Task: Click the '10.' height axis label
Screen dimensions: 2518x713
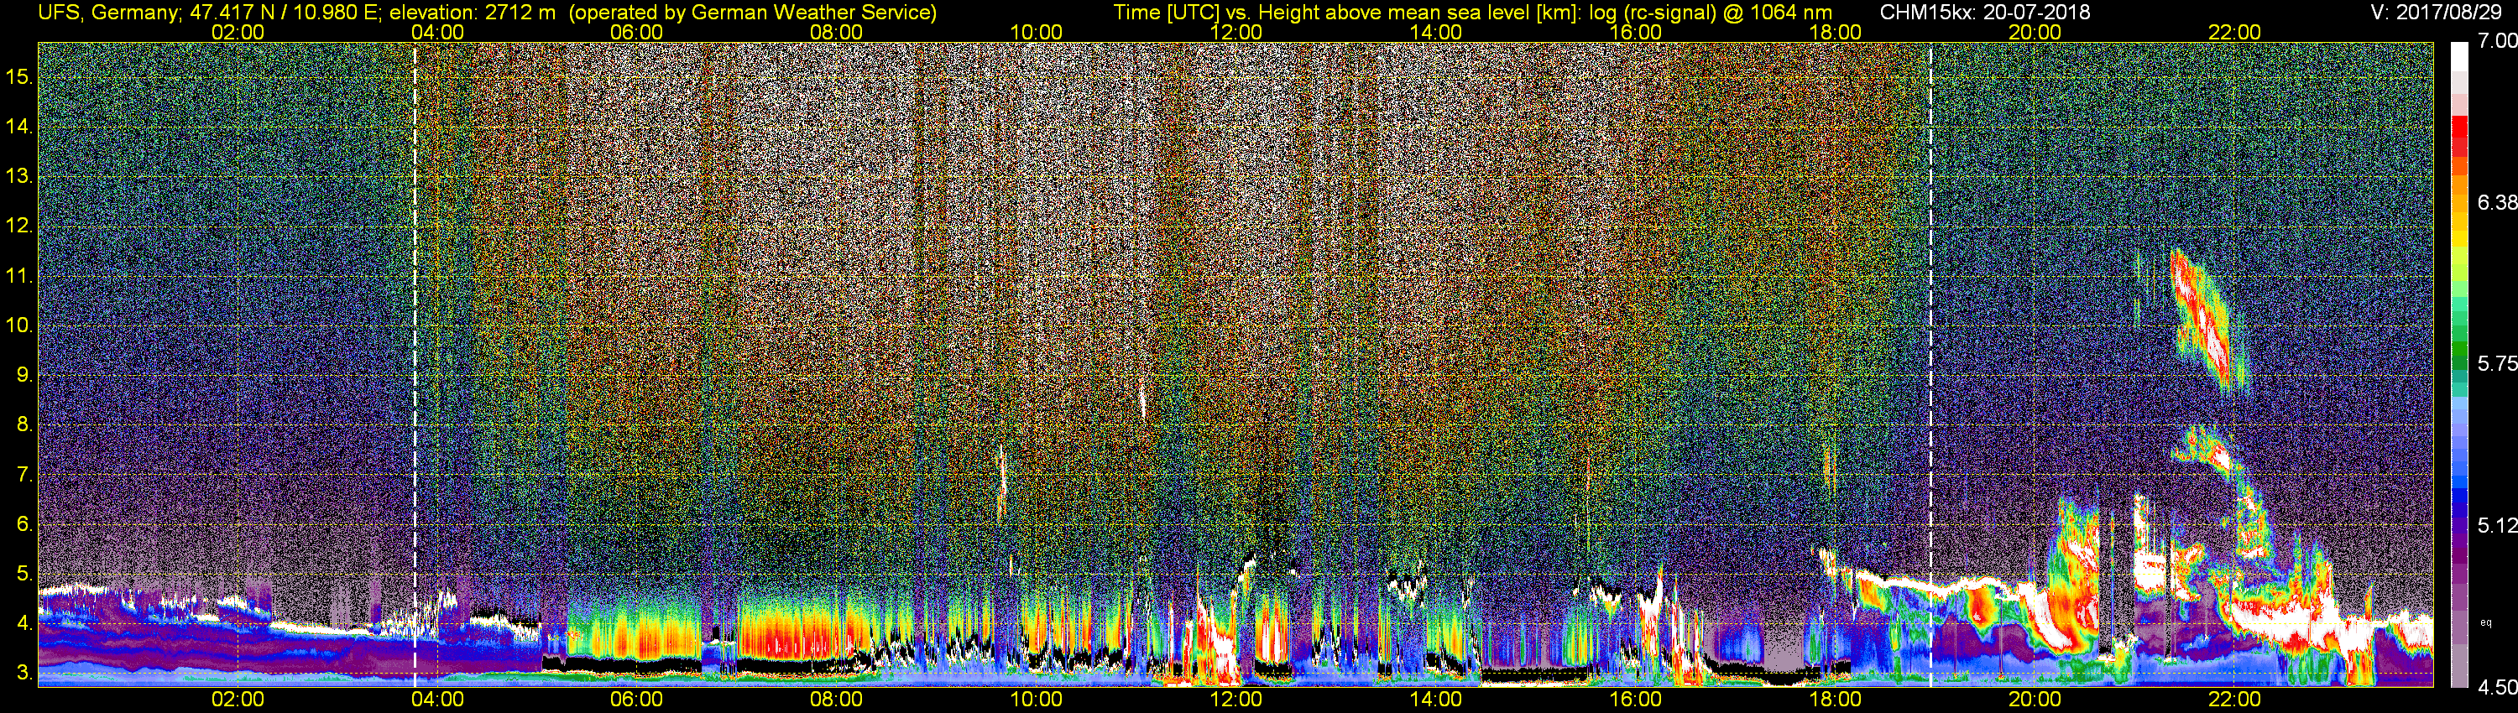Action: pos(19,325)
